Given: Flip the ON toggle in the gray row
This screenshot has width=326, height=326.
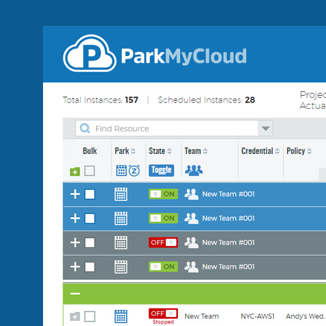Looking at the screenshot, I should tap(163, 267).
